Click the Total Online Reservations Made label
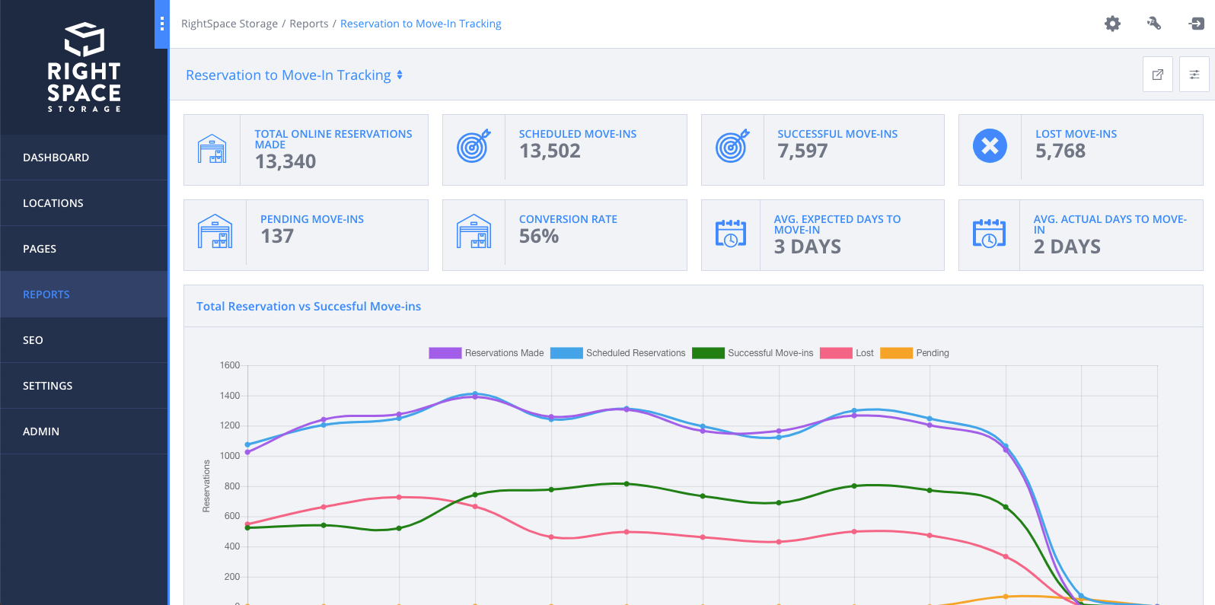 click(333, 139)
